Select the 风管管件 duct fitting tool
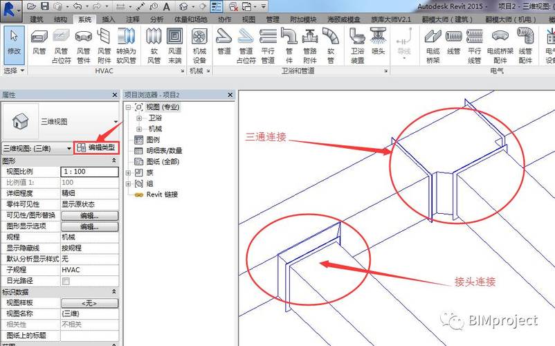This screenshot has height=346, width=555. pos(84,46)
